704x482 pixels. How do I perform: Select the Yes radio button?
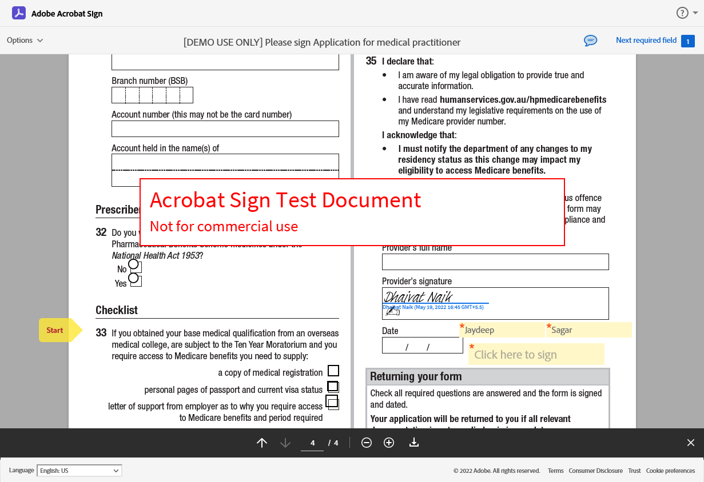[x=134, y=278]
